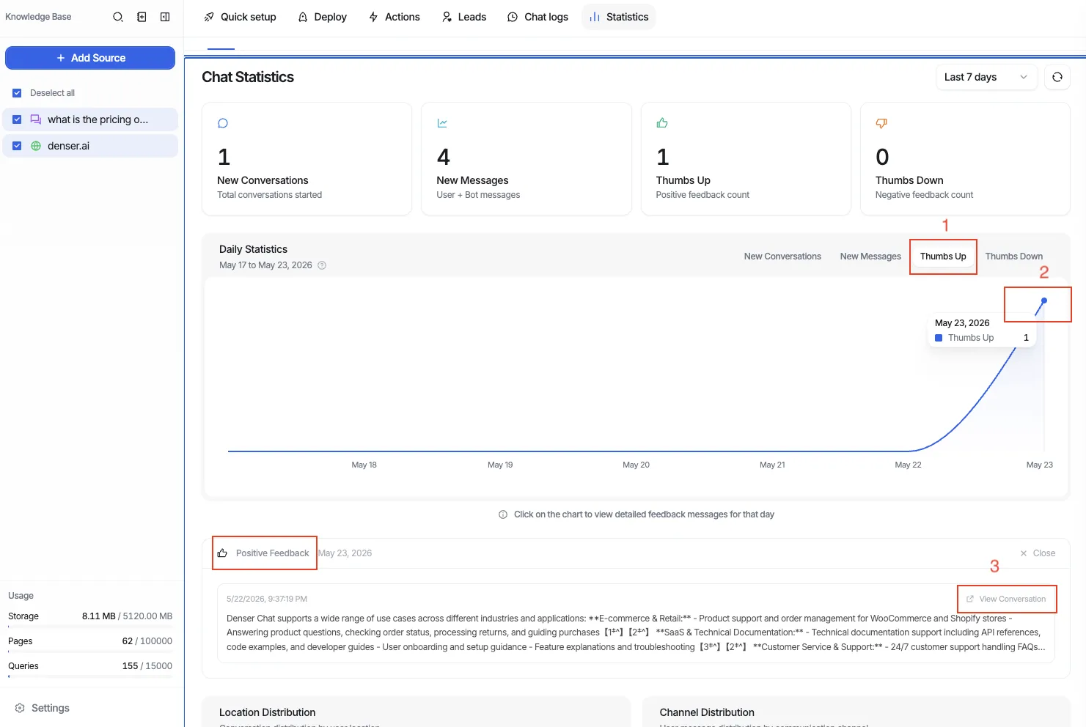Click the May 20 axis label

(636, 465)
